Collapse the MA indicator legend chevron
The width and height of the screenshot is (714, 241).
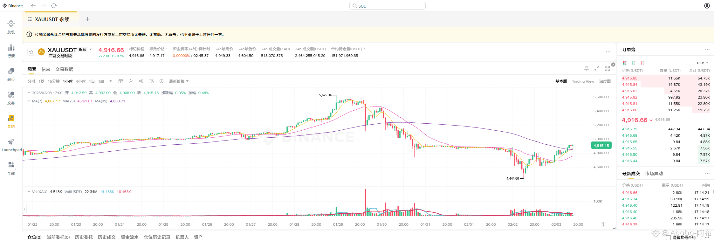click(x=29, y=101)
